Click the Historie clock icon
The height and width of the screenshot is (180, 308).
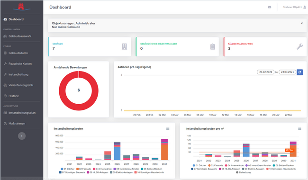coord(5,96)
